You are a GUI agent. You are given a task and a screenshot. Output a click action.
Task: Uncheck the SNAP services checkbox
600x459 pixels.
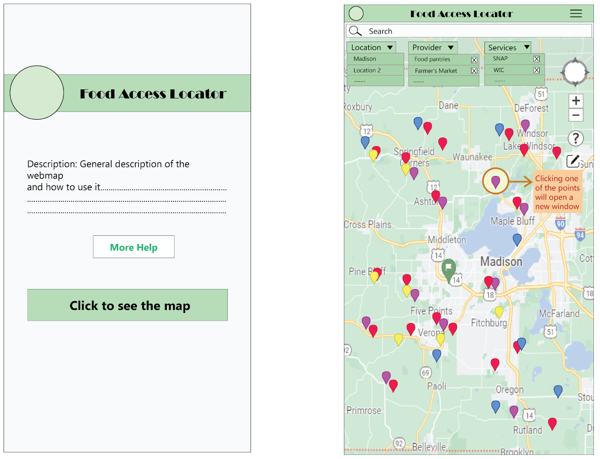[537, 58]
